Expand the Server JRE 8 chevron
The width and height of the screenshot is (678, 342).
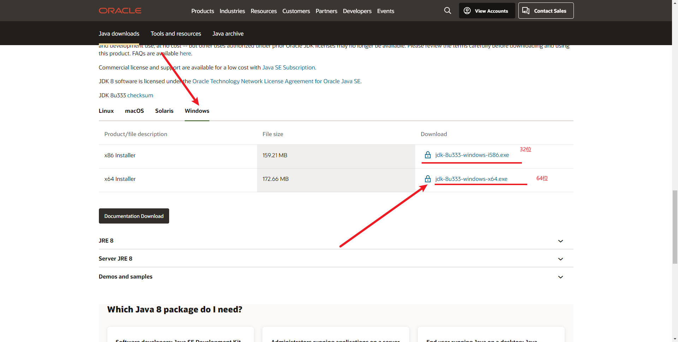click(x=560, y=259)
